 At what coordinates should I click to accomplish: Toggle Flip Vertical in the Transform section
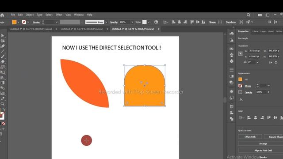pyautogui.click(x=276, y=62)
